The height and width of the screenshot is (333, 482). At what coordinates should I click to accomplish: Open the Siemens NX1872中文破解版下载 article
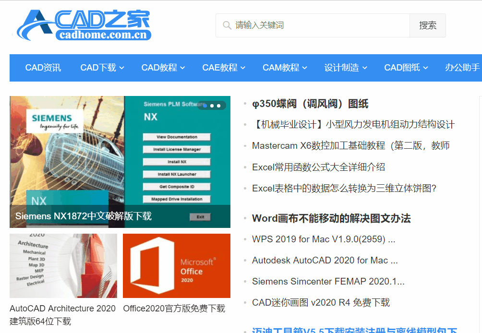coord(84,216)
